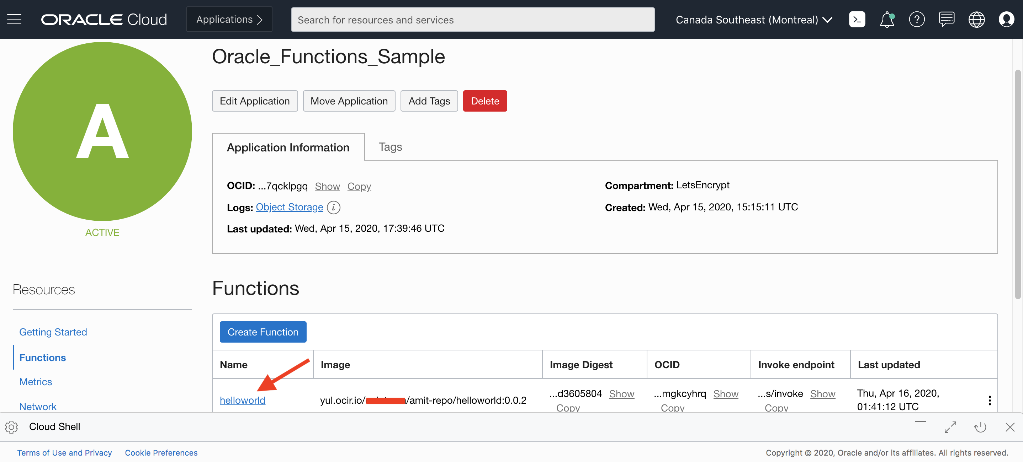The width and height of the screenshot is (1023, 462).
Task: Switch to the Tags tab
Action: click(390, 147)
